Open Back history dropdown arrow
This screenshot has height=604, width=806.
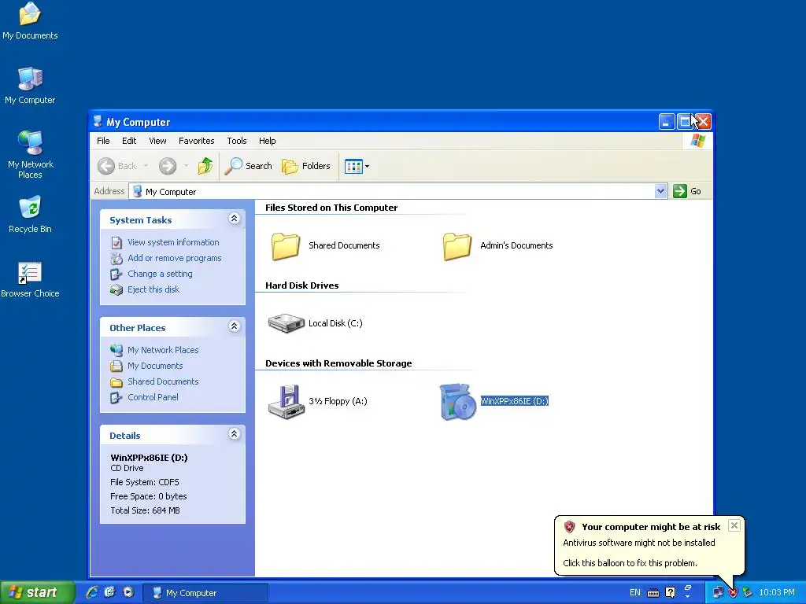pyautogui.click(x=146, y=166)
